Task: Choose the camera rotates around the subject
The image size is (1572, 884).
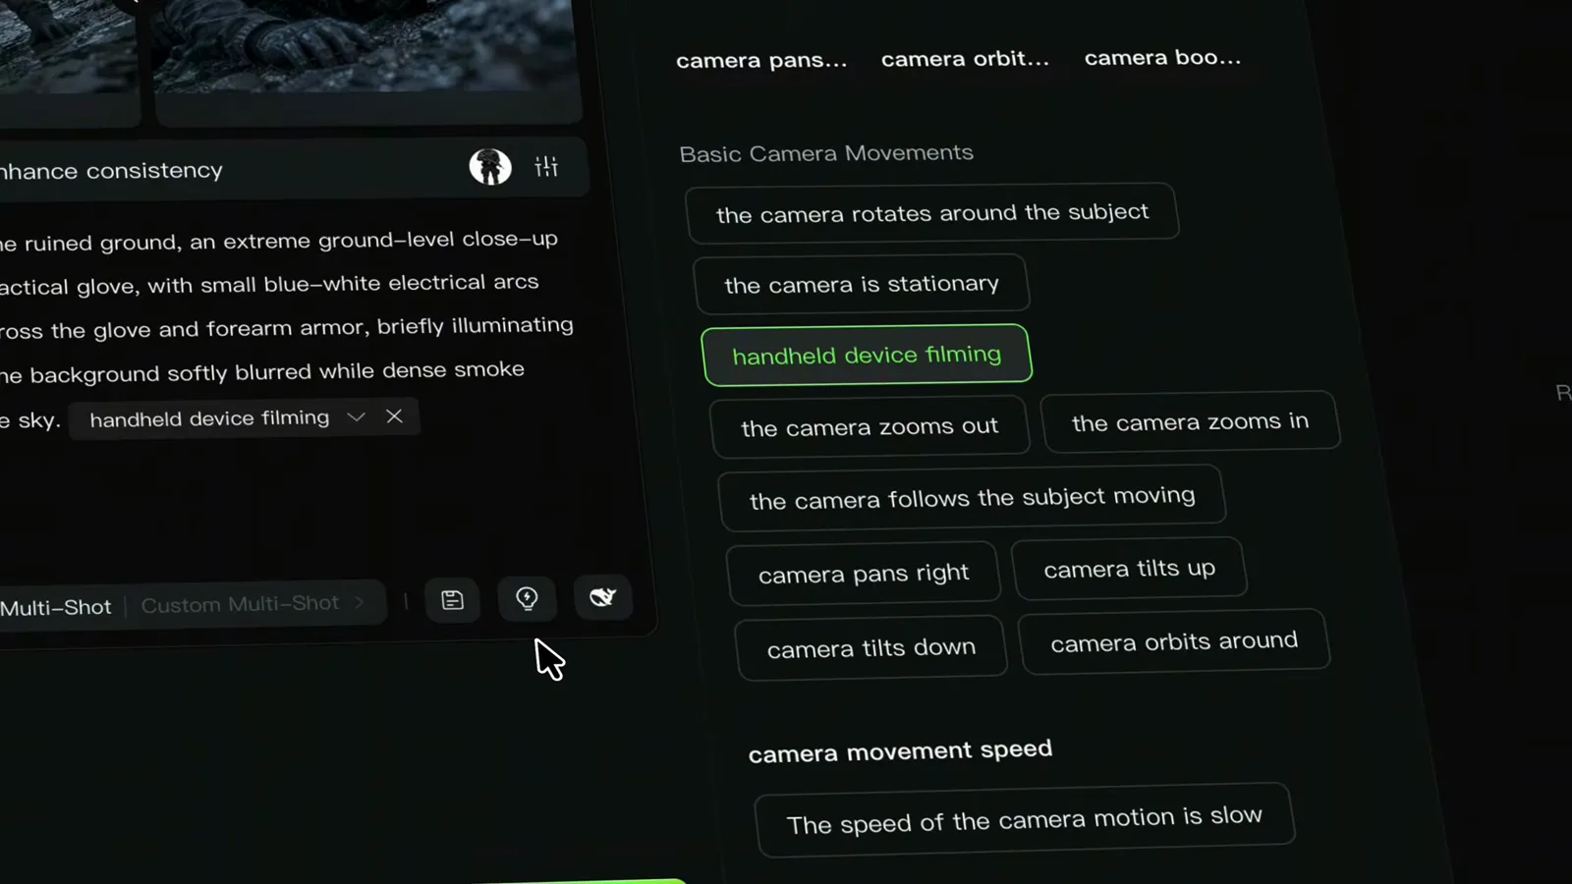Action: point(931,213)
